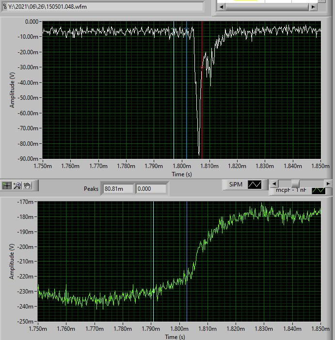Click left arrow of legend scrollbar
This screenshot has height=340, width=335.
coord(273,184)
